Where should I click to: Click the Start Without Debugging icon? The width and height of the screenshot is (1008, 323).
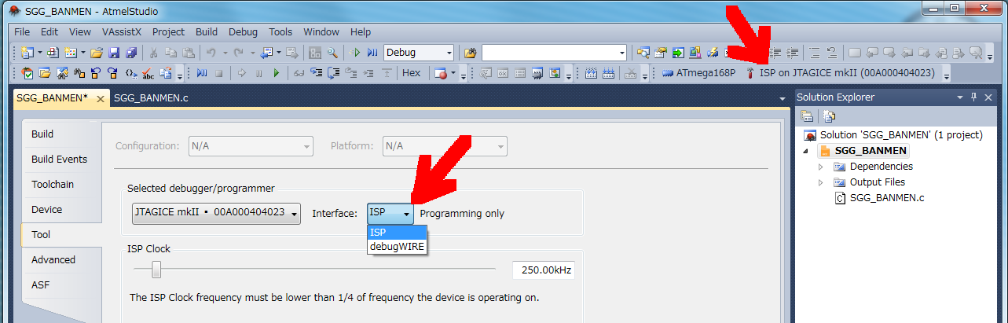click(355, 53)
